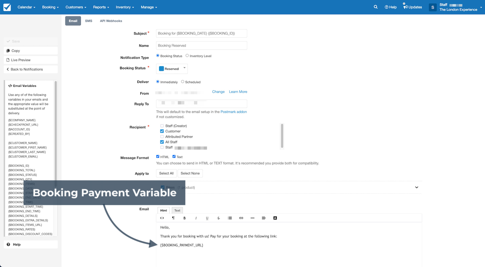Click the greyed Save button
This screenshot has height=267, width=485.
pos(31,41)
